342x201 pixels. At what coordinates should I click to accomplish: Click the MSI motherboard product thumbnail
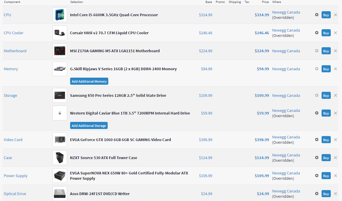60,51
